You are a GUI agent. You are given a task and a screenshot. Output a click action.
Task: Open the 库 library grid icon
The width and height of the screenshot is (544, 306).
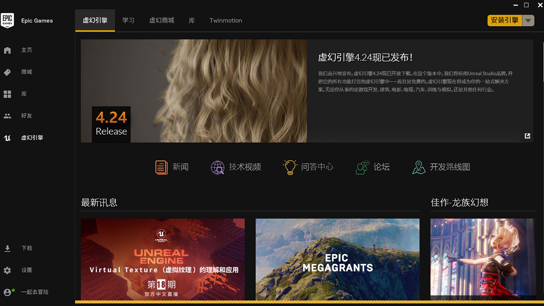(x=7, y=94)
